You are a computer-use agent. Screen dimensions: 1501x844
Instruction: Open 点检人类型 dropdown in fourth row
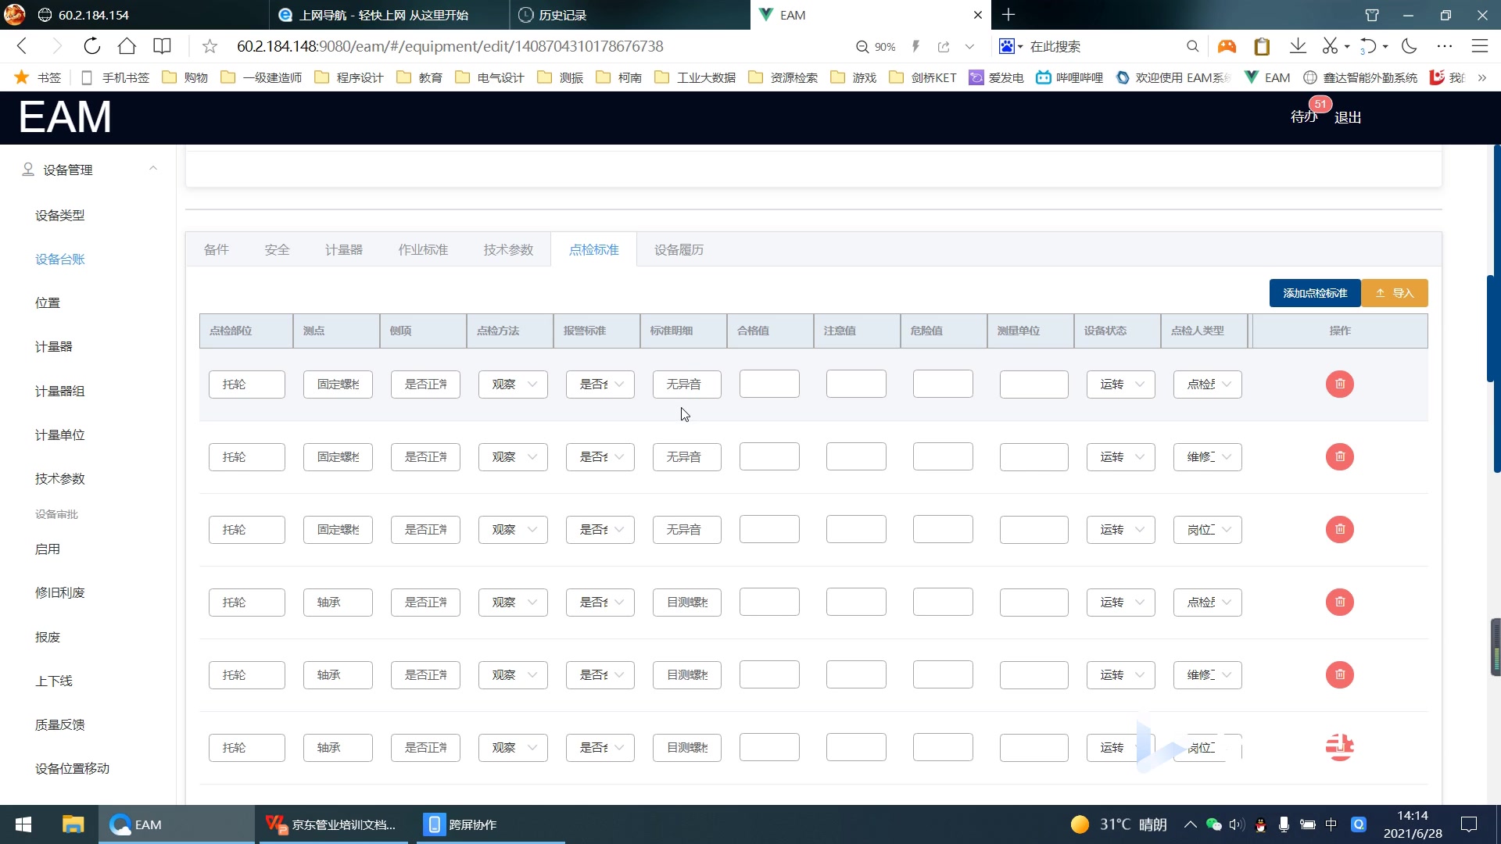(x=1207, y=602)
